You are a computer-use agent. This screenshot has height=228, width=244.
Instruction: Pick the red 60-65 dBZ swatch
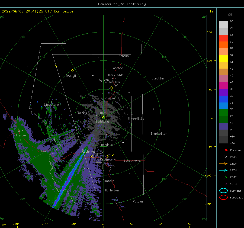click(223, 38)
